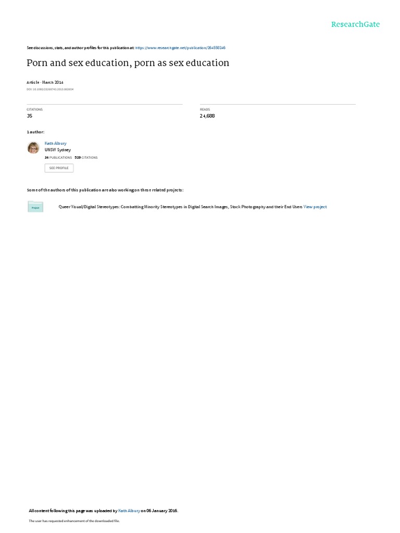Click Kath Albury link in the upload footer
This screenshot has height=533, width=400.
129,511
